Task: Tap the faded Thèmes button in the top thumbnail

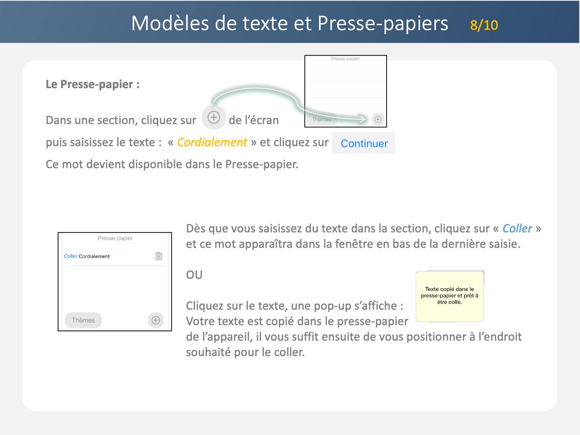Action: (321, 119)
